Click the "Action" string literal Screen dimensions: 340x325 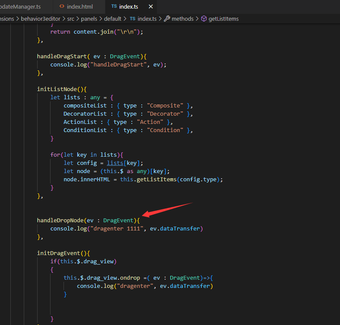tap(150, 122)
